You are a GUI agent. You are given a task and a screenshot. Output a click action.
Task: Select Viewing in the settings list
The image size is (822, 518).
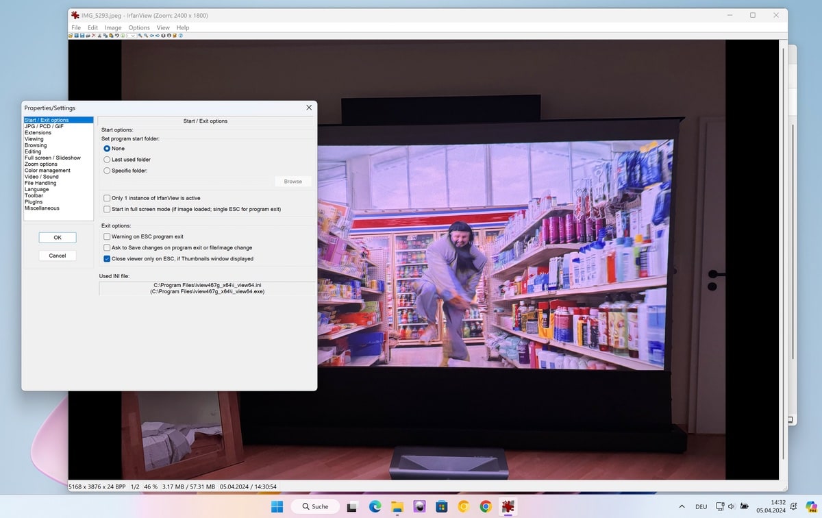pyautogui.click(x=58, y=139)
